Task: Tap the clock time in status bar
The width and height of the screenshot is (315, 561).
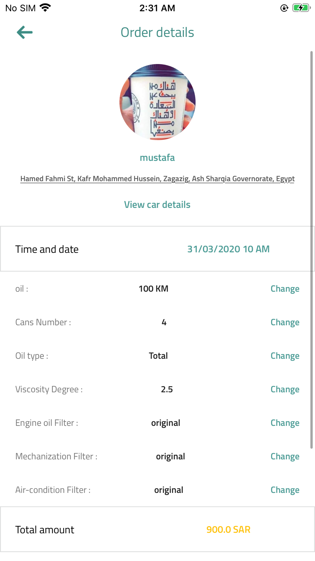Action: 157,8
